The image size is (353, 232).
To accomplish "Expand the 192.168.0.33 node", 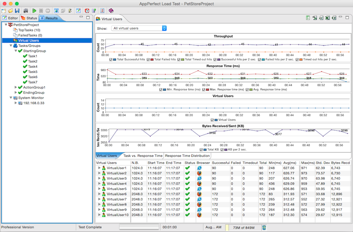I will pyautogui.click(x=16, y=103).
